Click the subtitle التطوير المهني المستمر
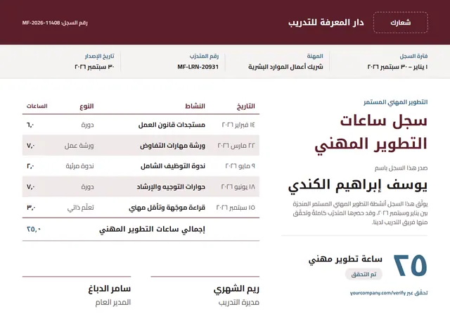This screenshot has height=319, width=450. pos(395,102)
